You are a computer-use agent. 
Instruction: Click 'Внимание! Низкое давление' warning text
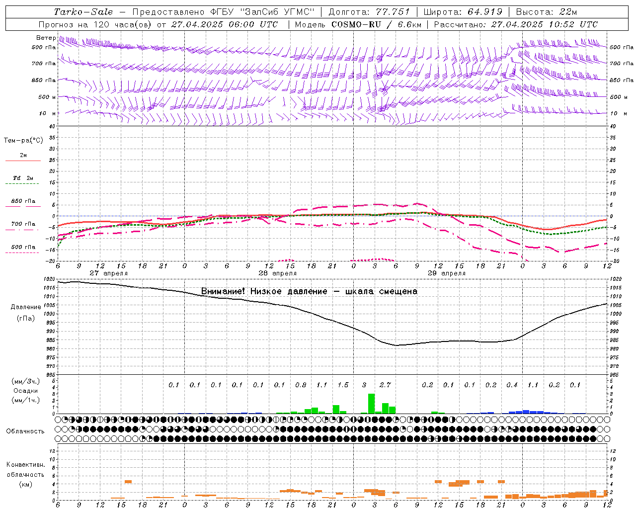(264, 291)
